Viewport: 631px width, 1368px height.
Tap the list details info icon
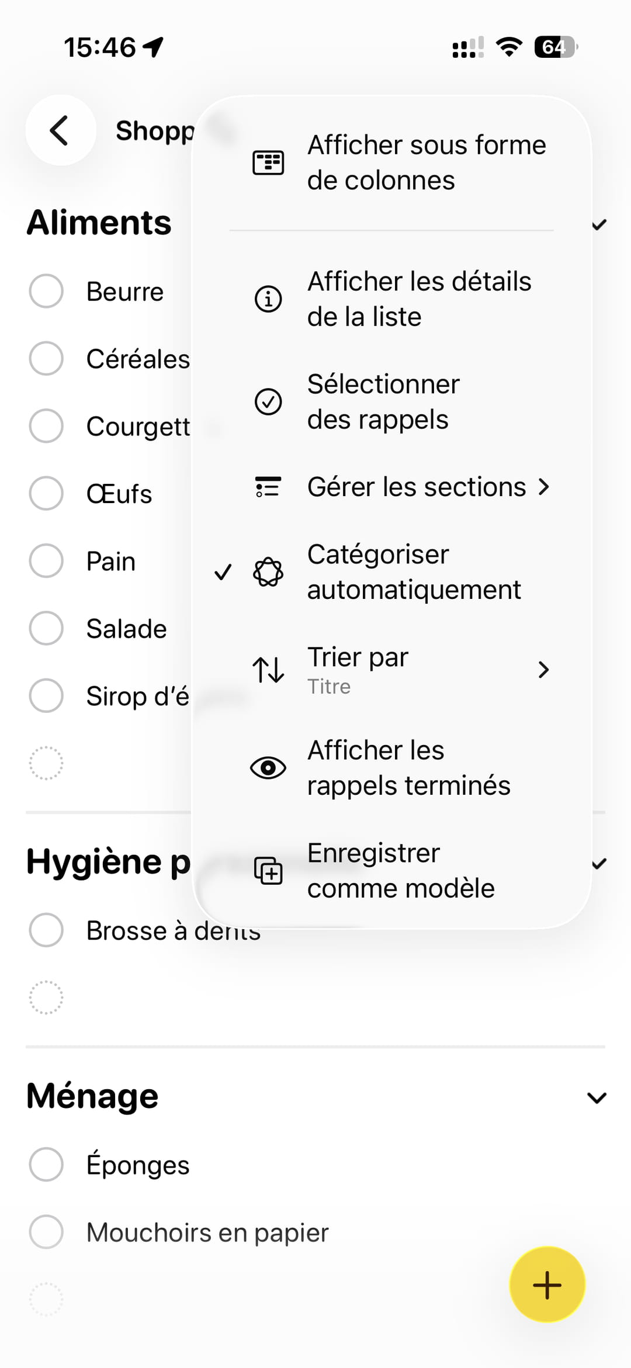(x=268, y=299)
